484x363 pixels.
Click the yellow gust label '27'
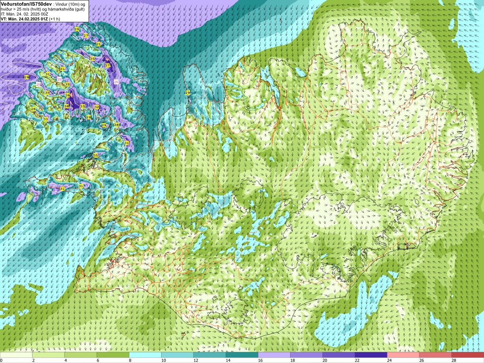click(86, 36)
